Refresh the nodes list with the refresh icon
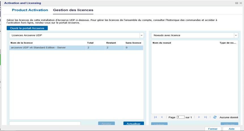Screen dimensions: 244x131 pos(215,117)
